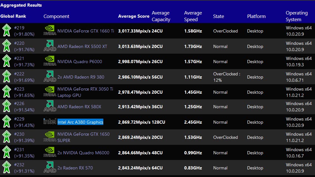Click the 2.45GHz speed value
The height and width of the screenshot is (177, 315).
click(x=193, y=122)
